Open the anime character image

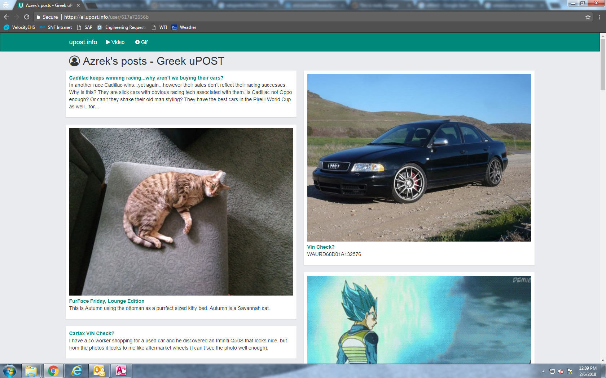(419, 320)
